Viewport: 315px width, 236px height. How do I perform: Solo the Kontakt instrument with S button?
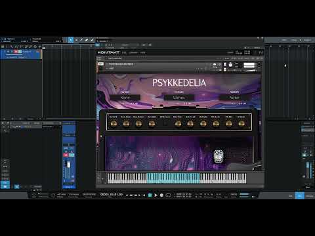tap(225, 64)
